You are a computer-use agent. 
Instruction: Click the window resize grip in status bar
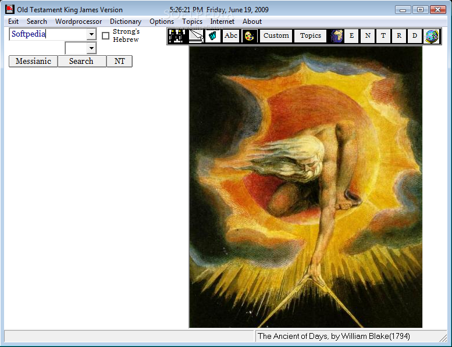(443, 338)
